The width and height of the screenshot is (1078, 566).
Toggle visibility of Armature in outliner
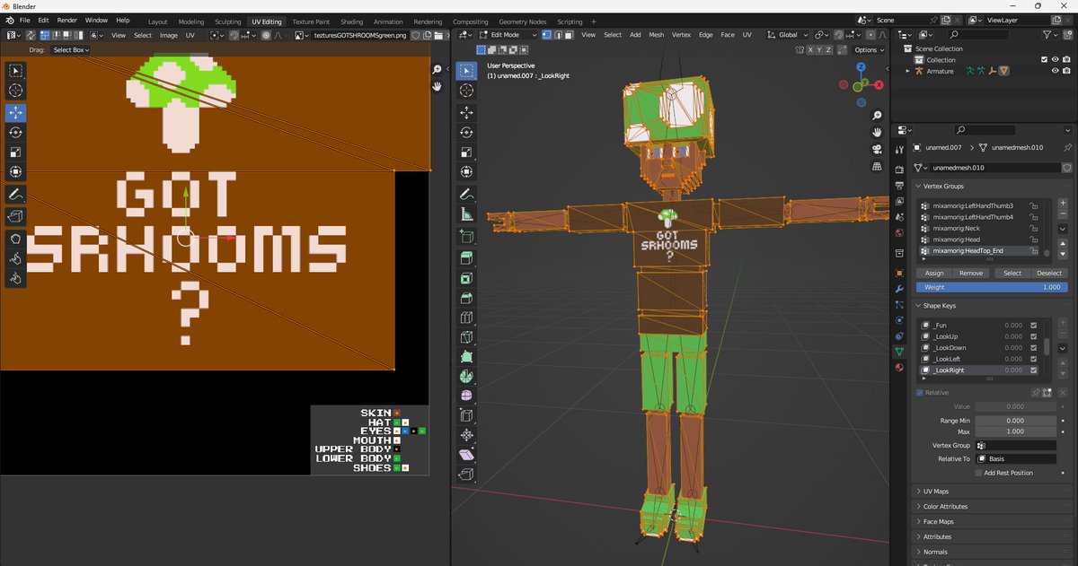coord(1055,71)
